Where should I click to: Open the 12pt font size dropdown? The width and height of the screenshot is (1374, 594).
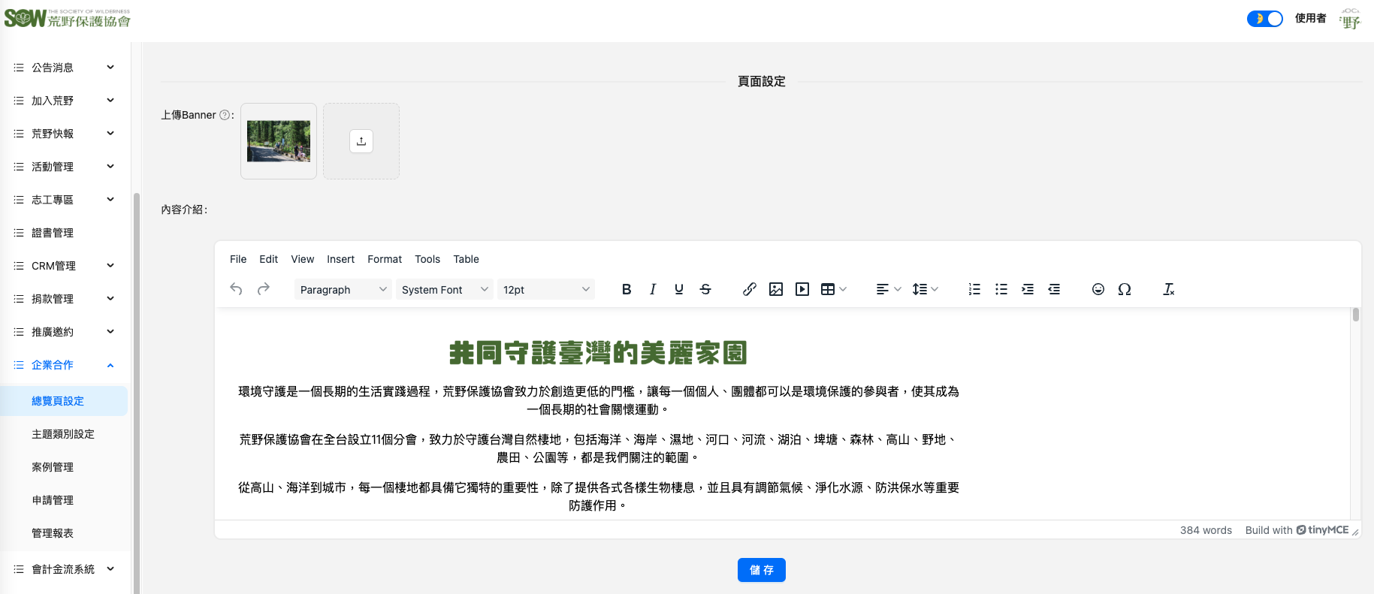coord(545,290)
